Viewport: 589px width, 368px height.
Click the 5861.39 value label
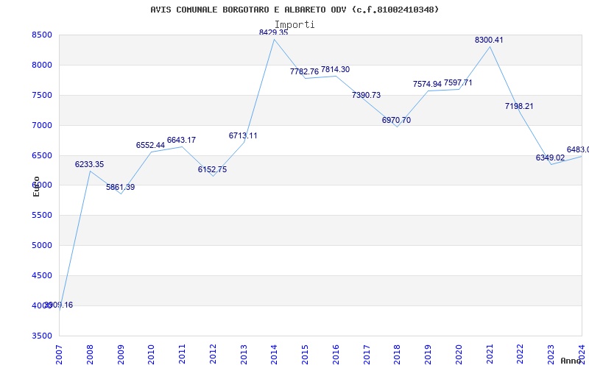pos(120,187)
